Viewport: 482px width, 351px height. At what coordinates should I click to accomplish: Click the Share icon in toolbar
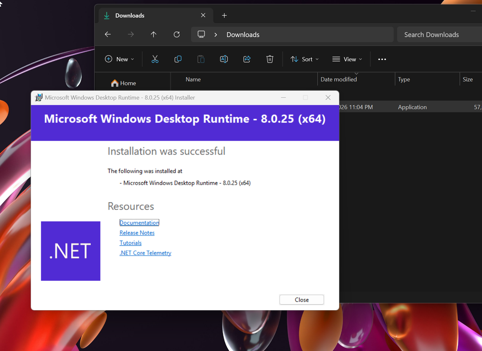tap(247, 59)
